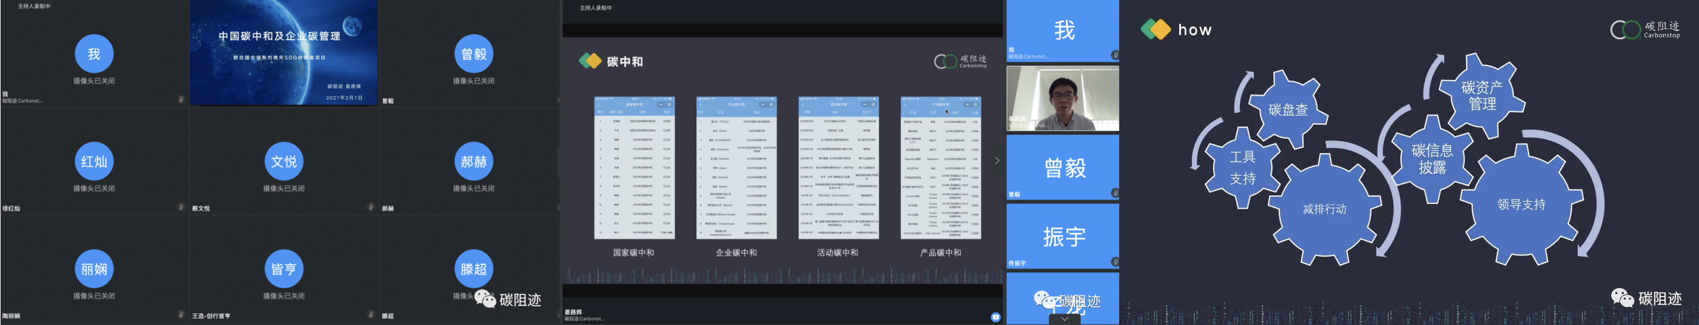The image size is (1699, 325).
Task: Click the 徐红灿 name label
Action: [11, 209]
